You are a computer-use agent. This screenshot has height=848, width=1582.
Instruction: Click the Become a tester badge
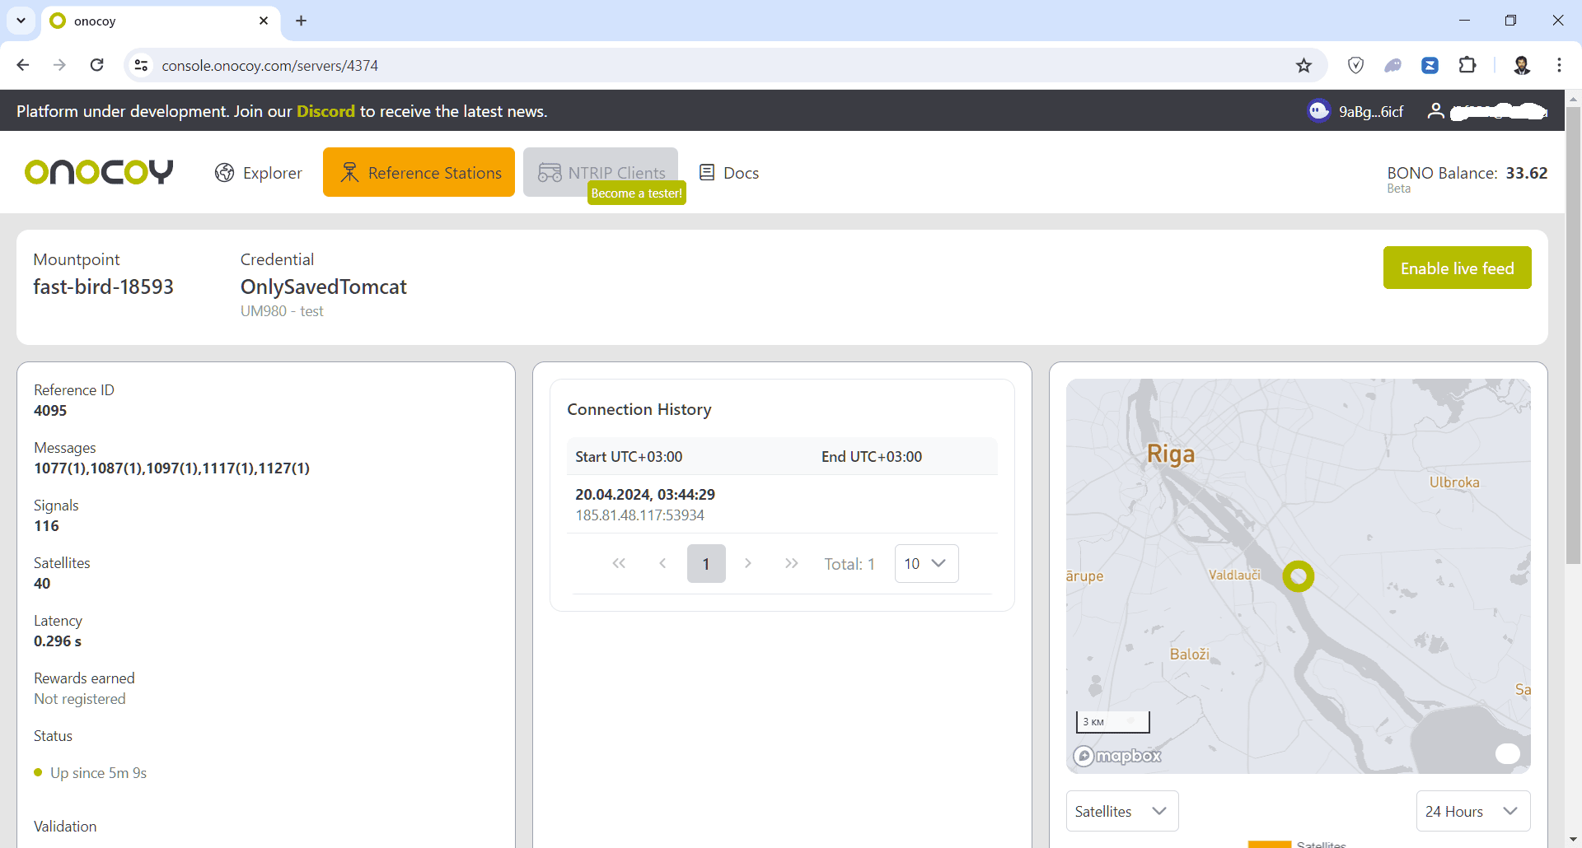(636, 193)
